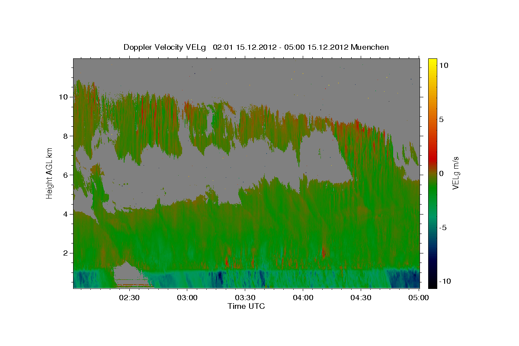The width and height of the screenshot is (519, 346).
Task: Click the colorbar tick label '0'
Action: point(441,173)
